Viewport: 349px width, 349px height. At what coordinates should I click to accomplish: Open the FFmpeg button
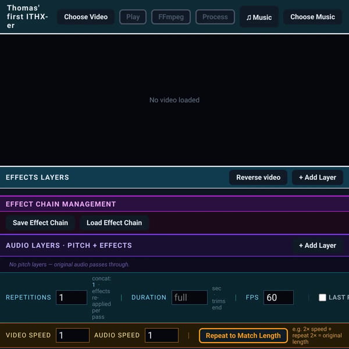point(171,17)
